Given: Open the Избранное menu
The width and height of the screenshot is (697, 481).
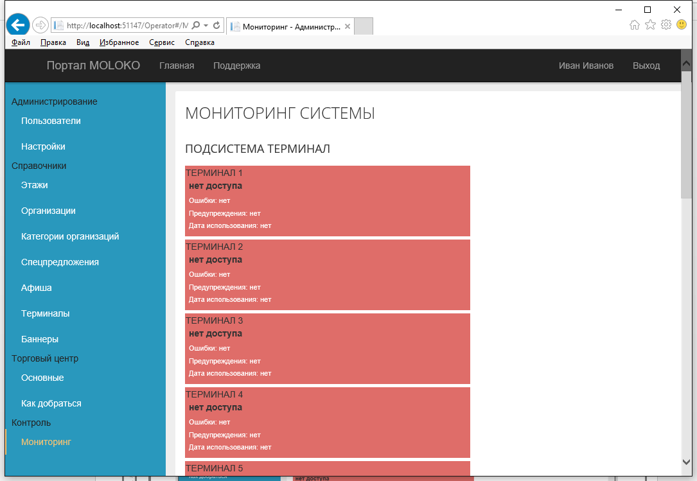Looking at the screenshot, I should 119,42.
